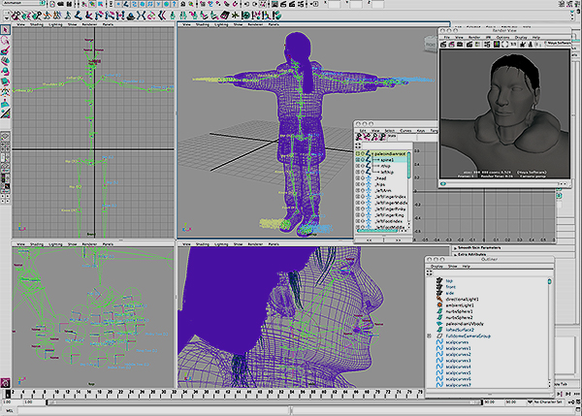
Task: Collapse the paleoindianroot node in Graph Editor
Action: tap(372, 153)
